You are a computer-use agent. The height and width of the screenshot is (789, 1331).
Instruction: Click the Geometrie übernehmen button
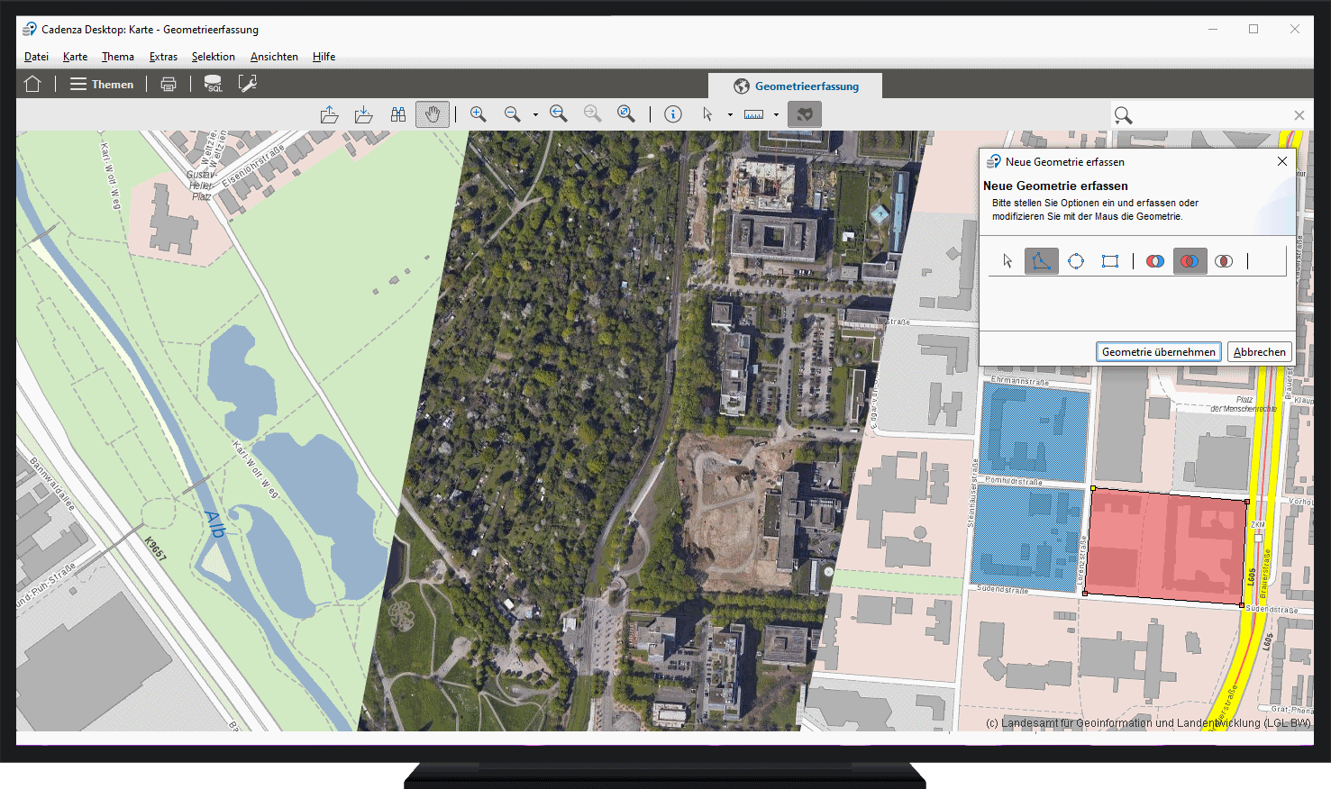(1158, 351)
